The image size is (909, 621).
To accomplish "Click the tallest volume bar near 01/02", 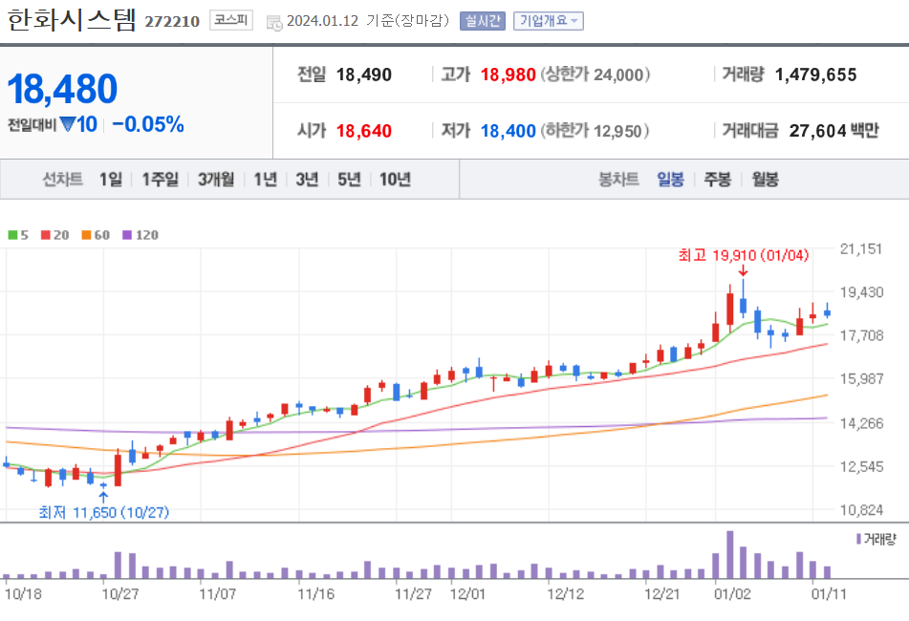I will pos(730,554).
